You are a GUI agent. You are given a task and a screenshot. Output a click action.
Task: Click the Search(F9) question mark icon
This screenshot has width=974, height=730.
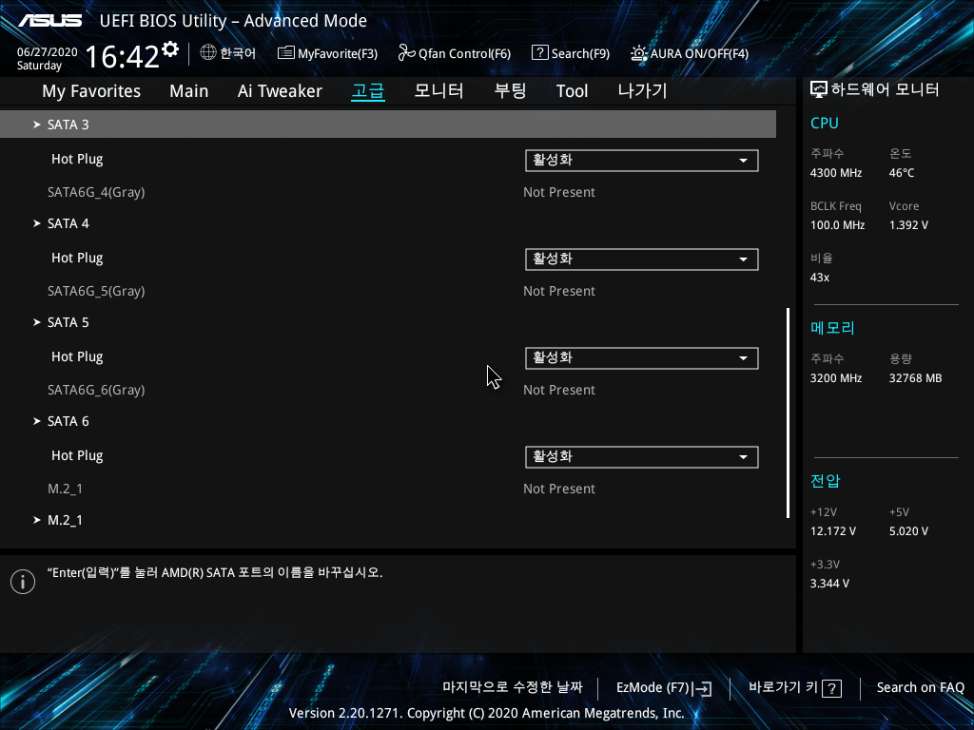pos(540,53)
